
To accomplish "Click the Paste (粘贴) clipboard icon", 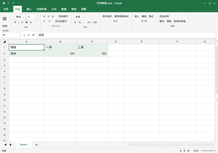I will pos(5,19).
